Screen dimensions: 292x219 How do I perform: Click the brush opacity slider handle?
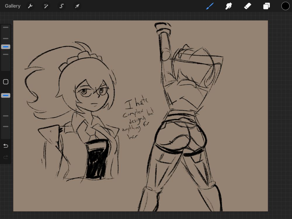6,95
